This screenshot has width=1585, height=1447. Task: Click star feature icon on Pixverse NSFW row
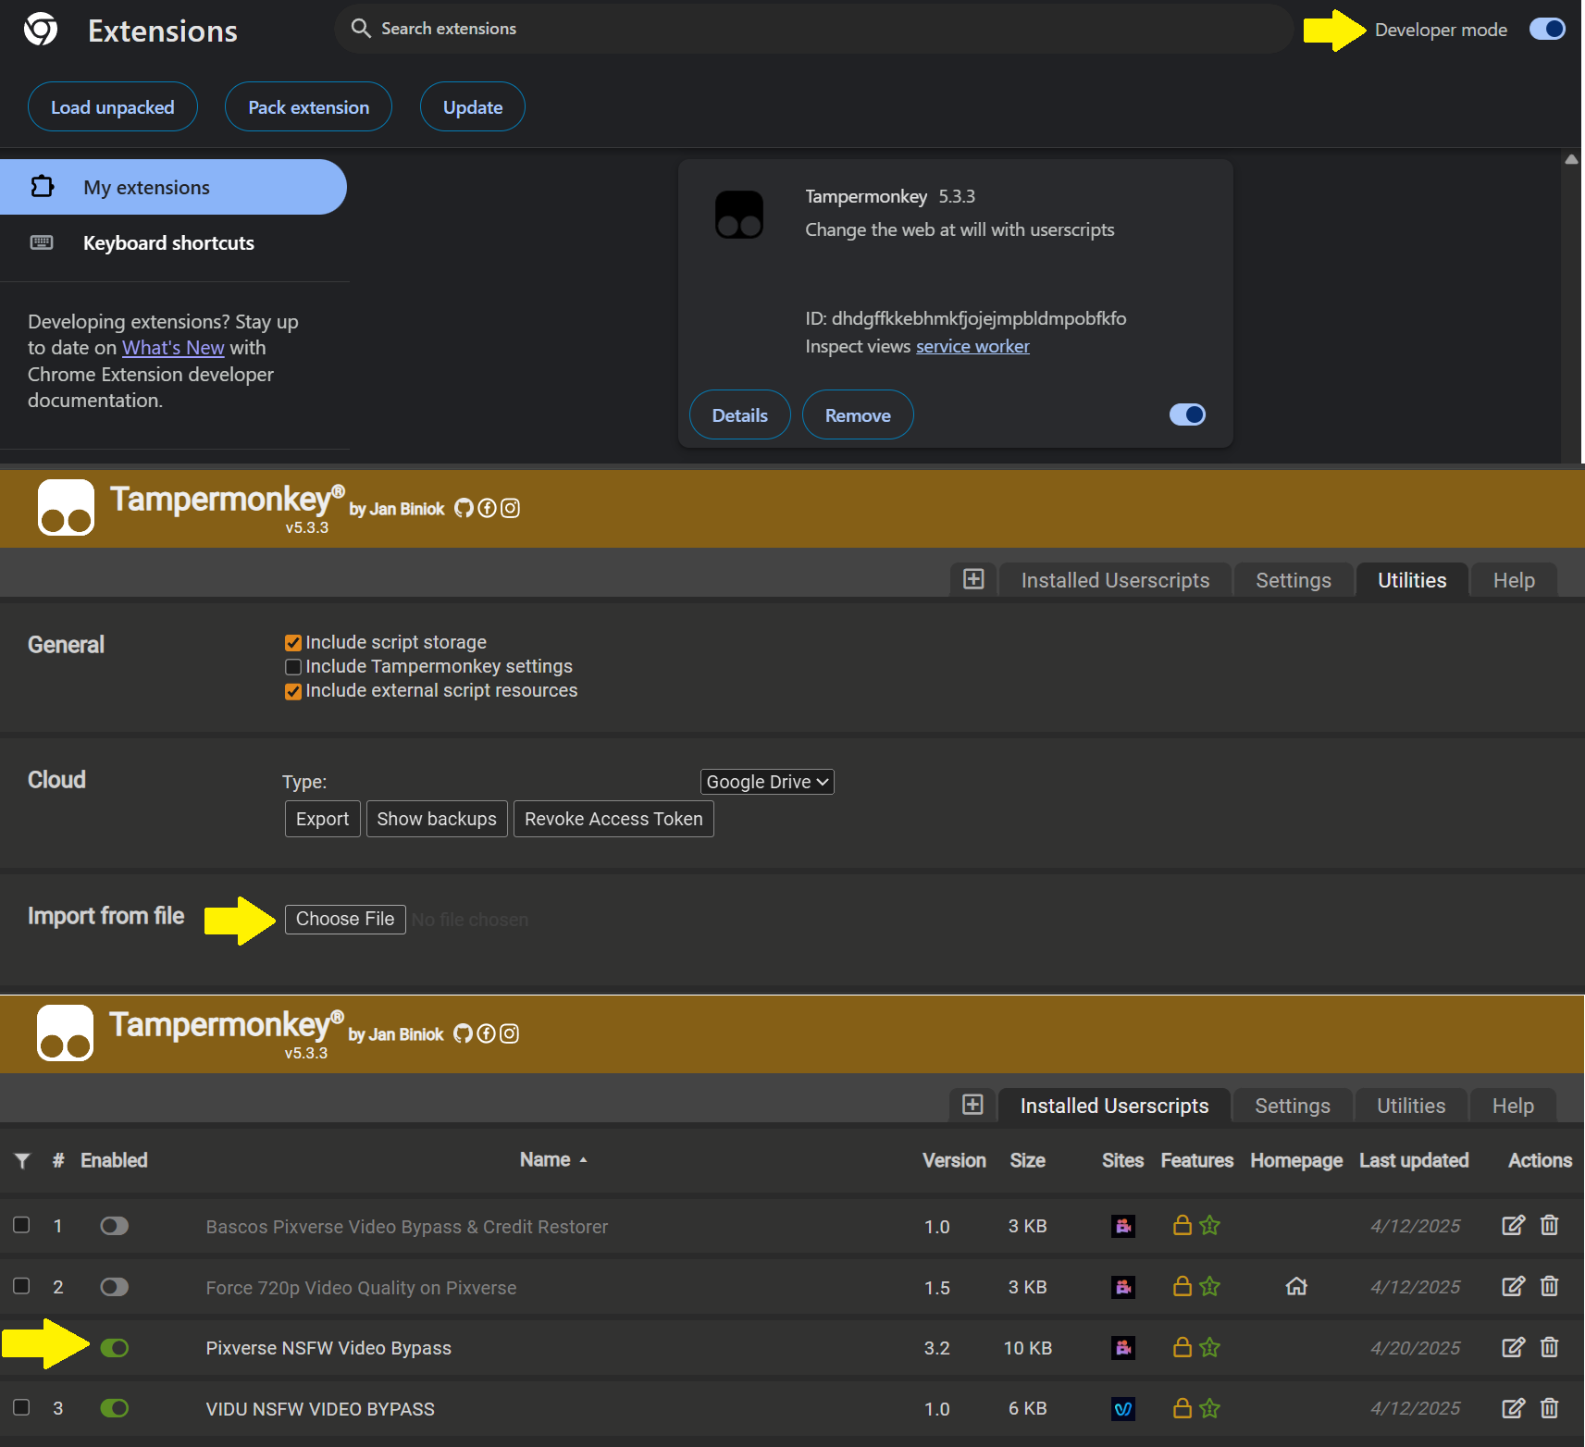pyautogui.click(x=1209, y=1347)
